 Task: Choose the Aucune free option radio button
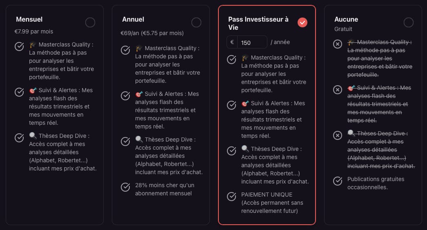pyautogui.click(x=409, y=22)
